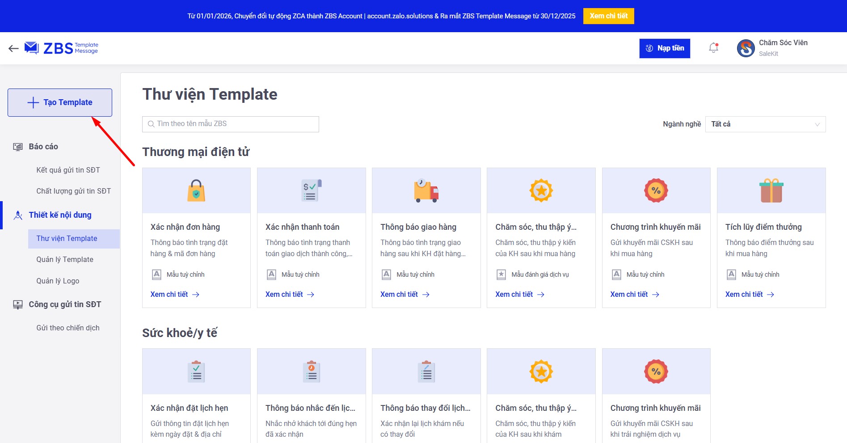Click the back arrow icon beside ZBS logo
The width and height of the screenshot is (847, 443).
tap(13, 48)
